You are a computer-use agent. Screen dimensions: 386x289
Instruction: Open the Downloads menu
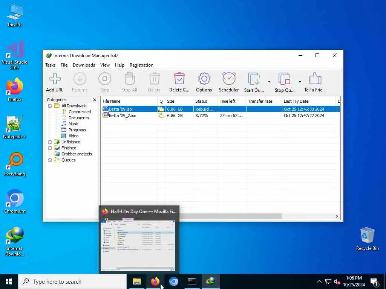pyautogui.click(x=84, y=65)
